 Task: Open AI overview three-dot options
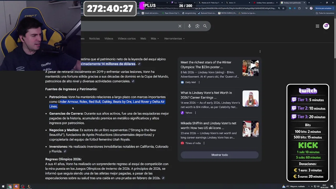pos(260,51)
